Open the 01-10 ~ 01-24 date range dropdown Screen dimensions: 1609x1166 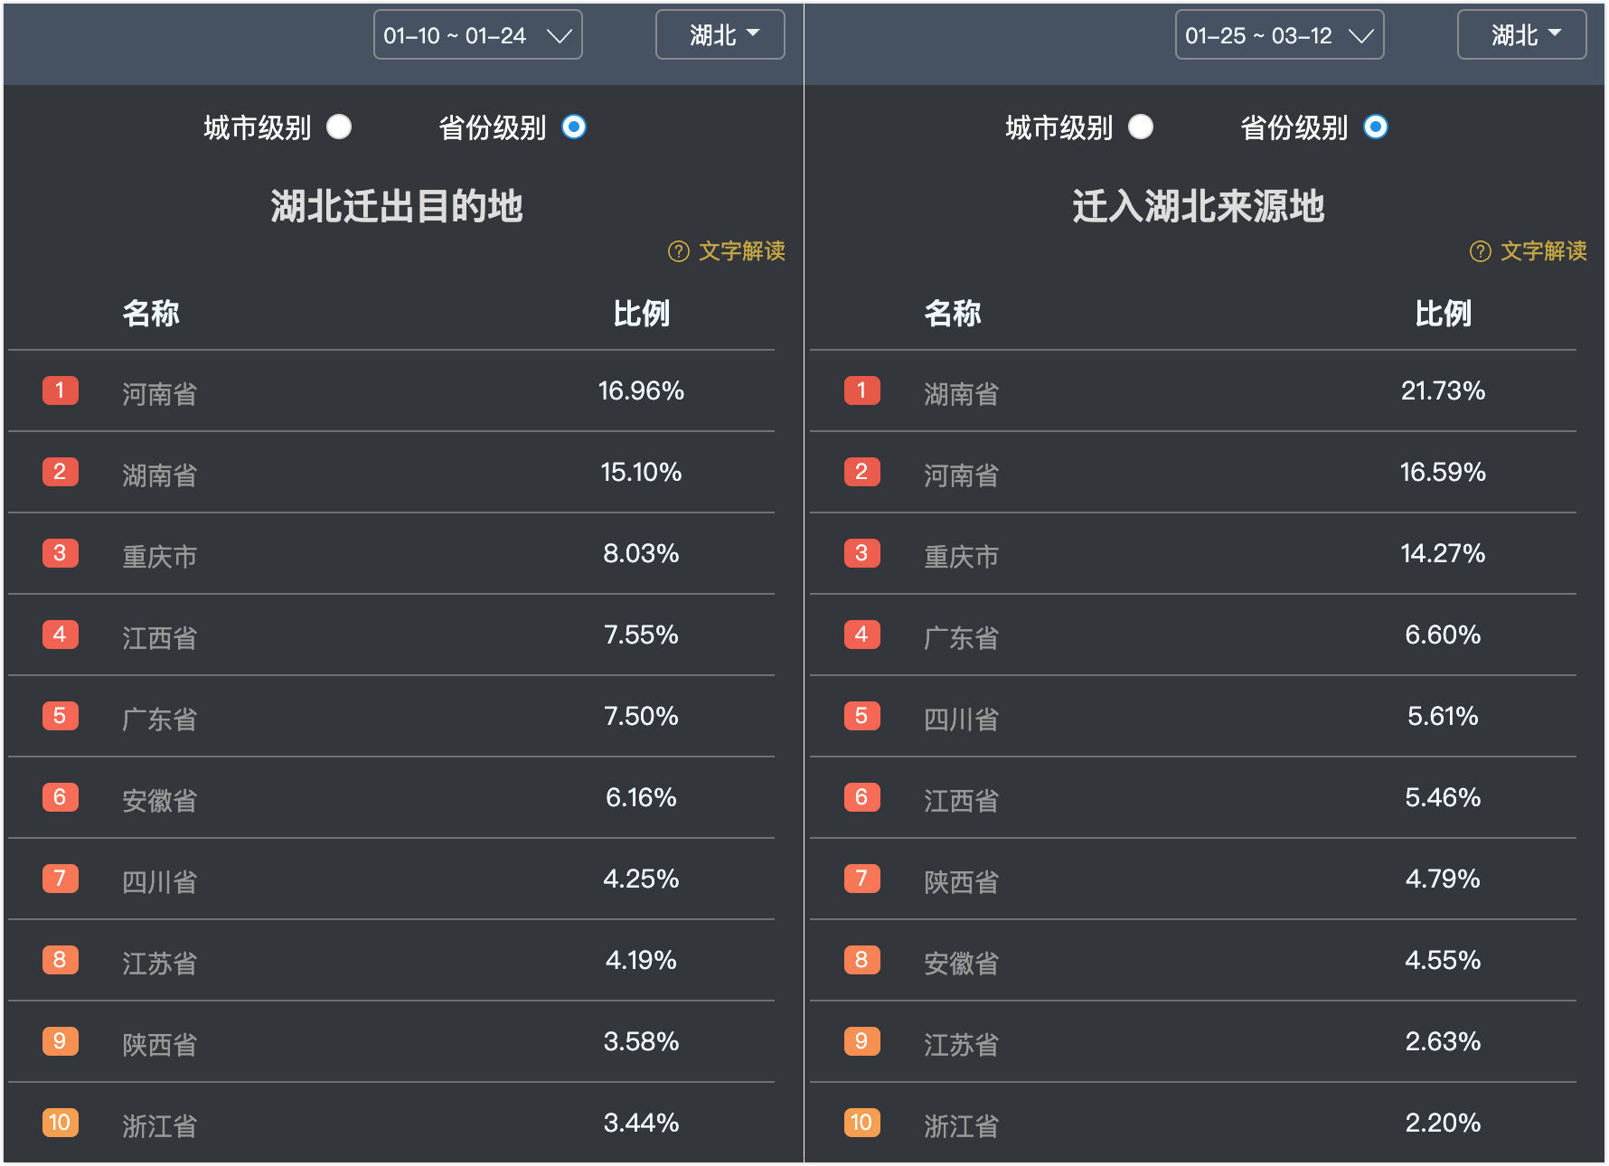click(x=477, y=35)
